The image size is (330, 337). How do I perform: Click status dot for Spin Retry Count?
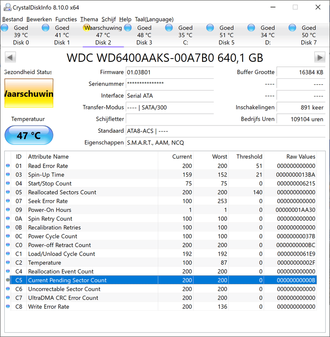point(8,218)
